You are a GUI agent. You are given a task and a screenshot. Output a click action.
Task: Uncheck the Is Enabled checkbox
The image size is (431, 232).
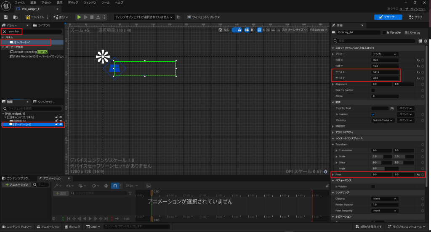point(373,114)
